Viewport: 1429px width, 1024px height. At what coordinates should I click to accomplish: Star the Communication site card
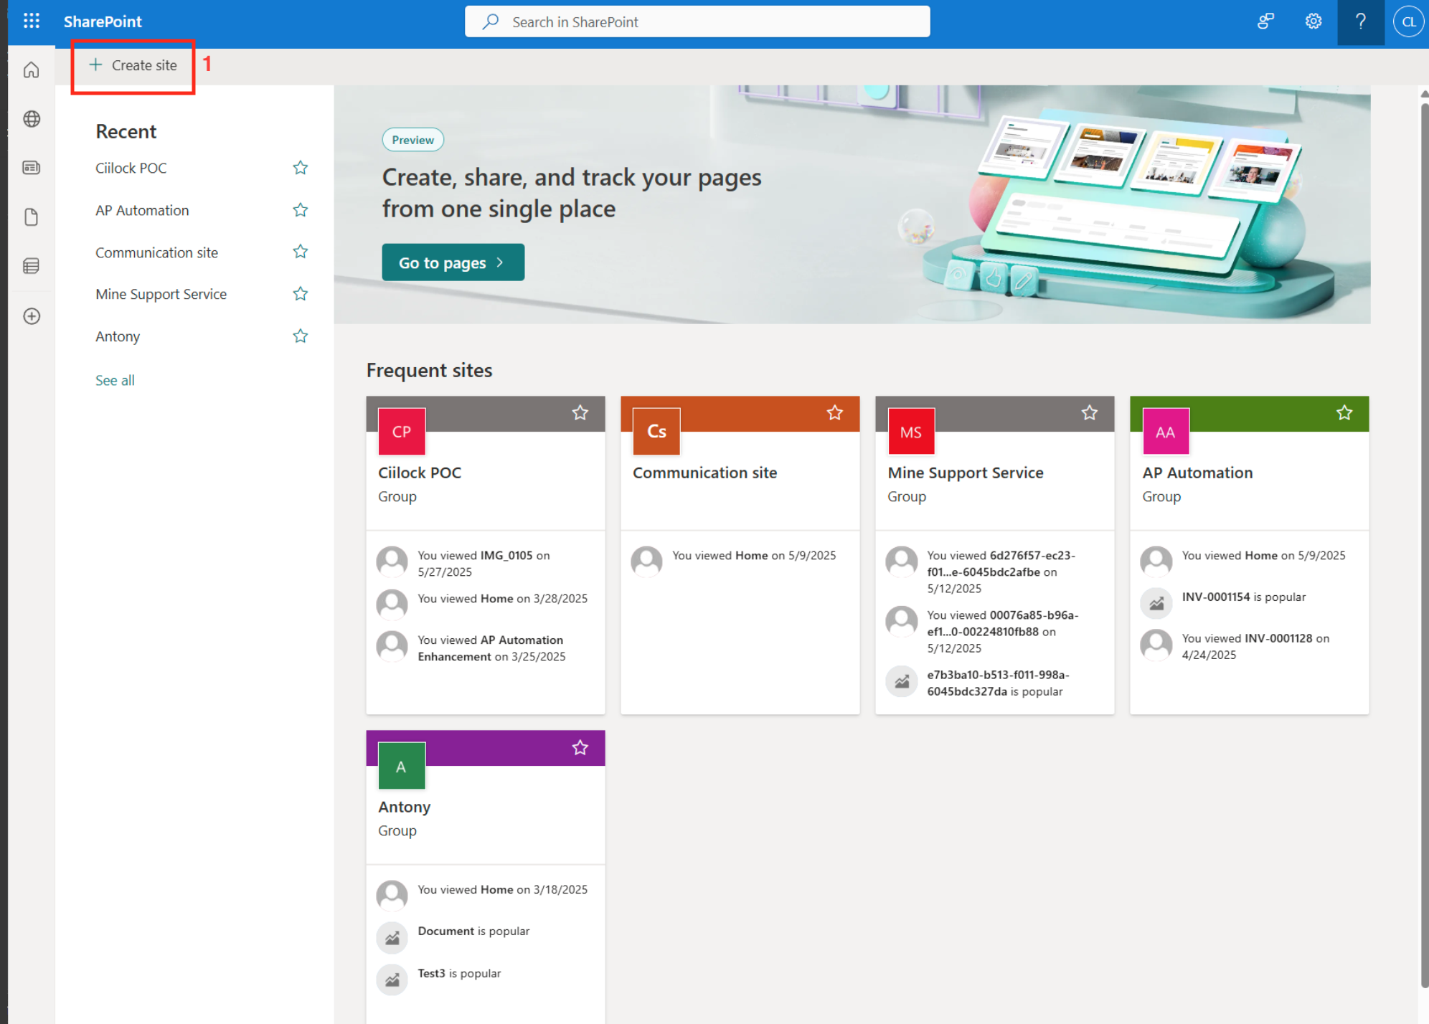point(835,413)
